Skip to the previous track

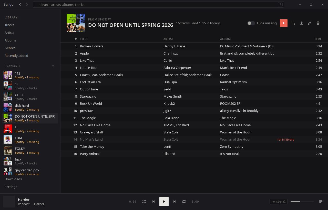click(153, 202)
